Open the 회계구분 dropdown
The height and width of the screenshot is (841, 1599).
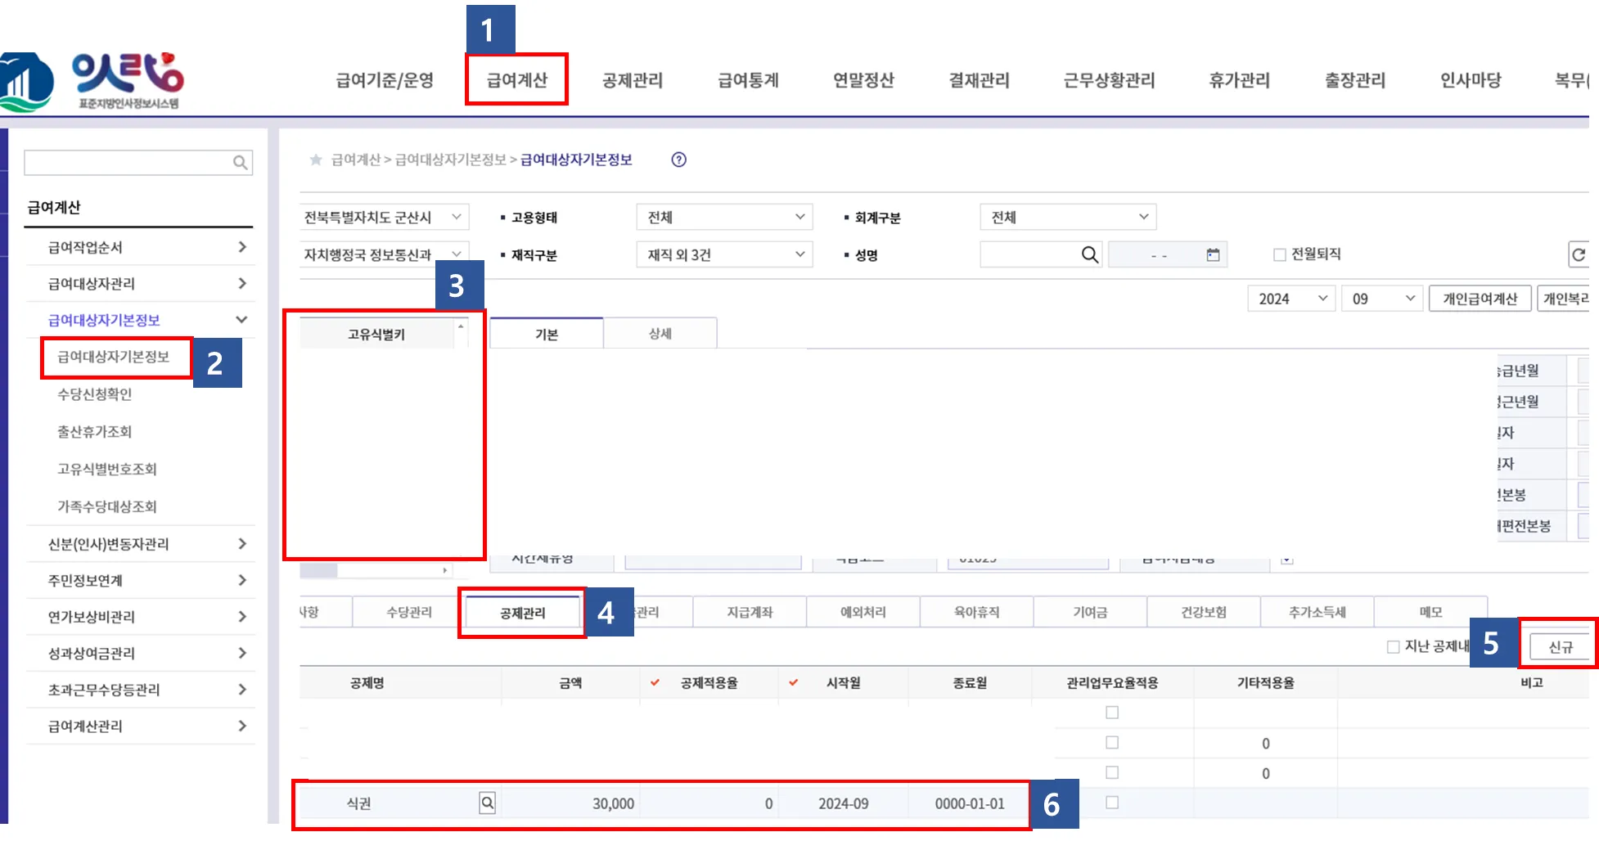[x=1068, y=217]
